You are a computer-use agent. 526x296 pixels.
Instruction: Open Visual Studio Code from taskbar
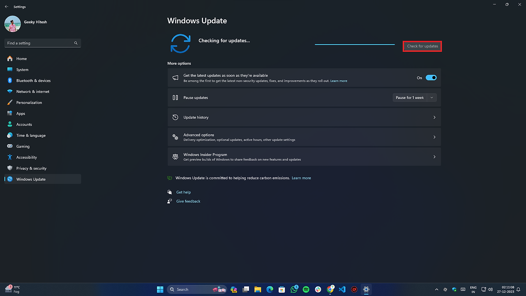342,289
